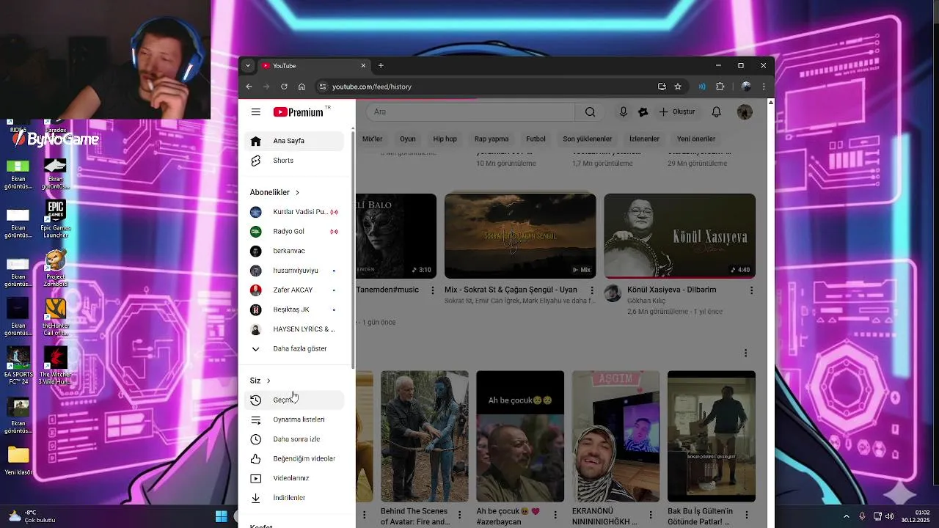This screenshot has width=939, height=528.
Task: Open Geçmiş history in the sidebar
Action: click(x=293, y=400)
